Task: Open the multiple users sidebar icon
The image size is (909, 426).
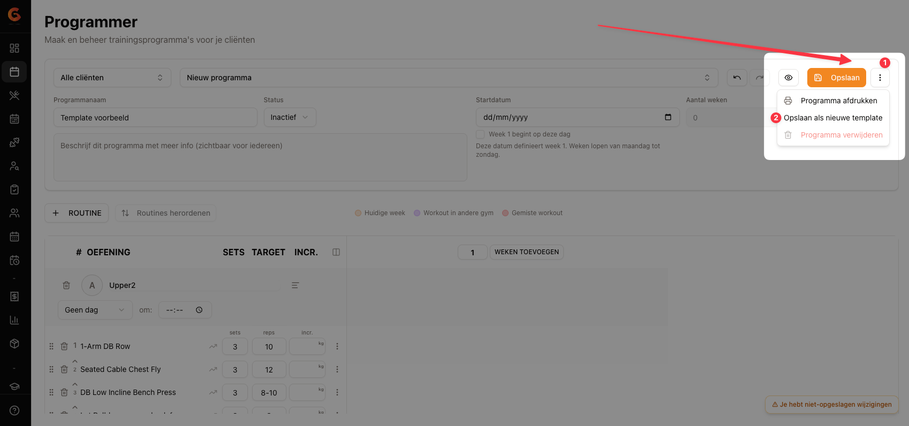Action: coord(14,213)
